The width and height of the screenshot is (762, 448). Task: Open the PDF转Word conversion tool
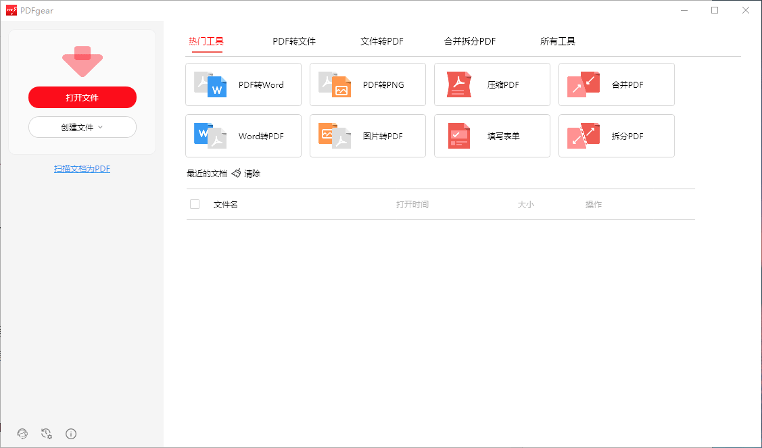pos(243,84)
